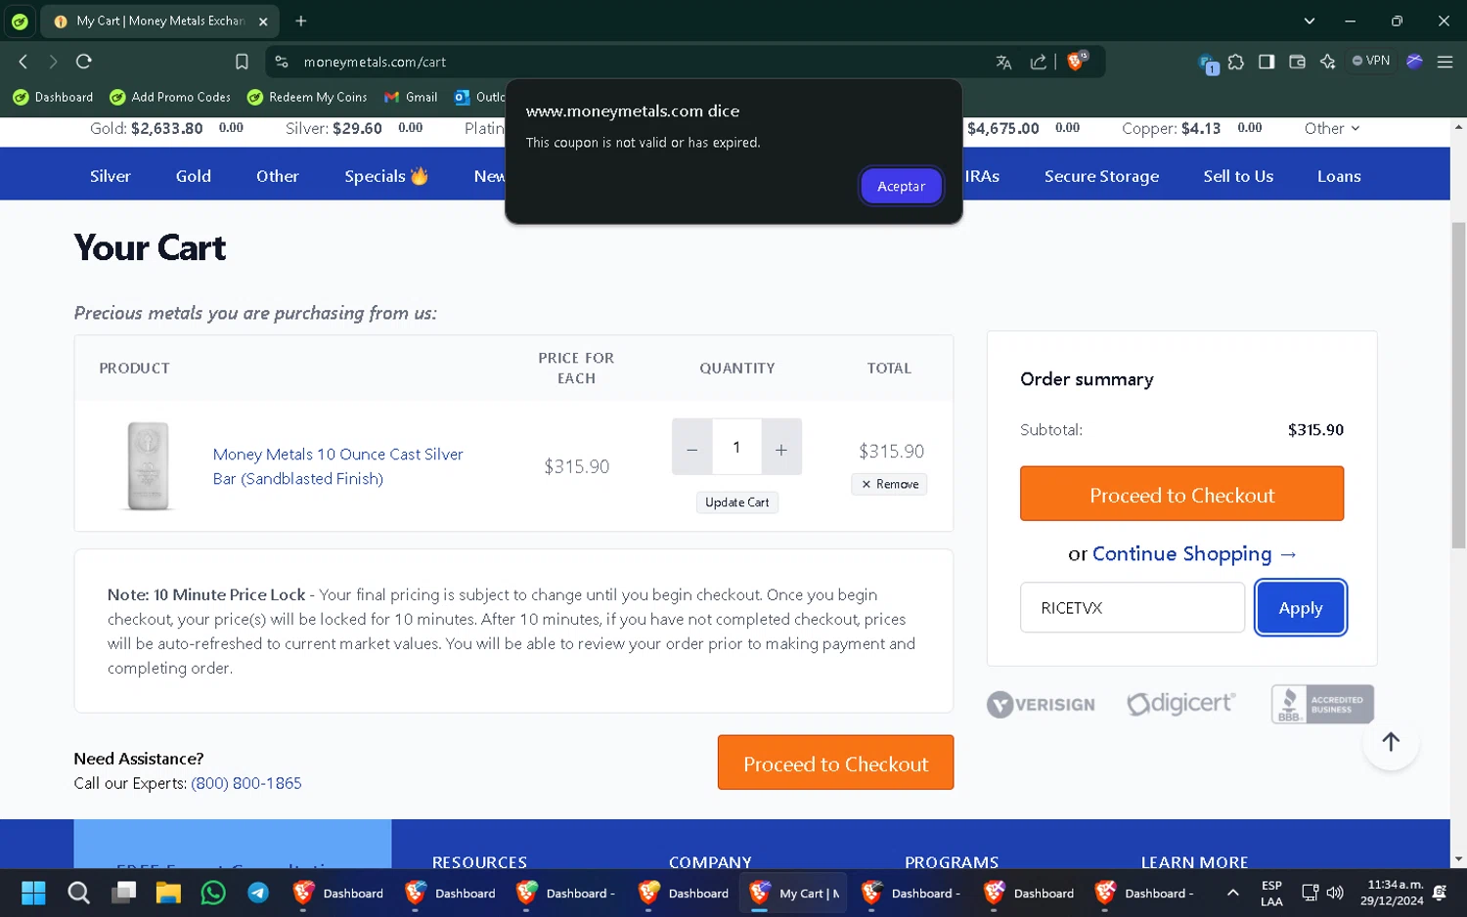This screenshot has width=1467, height=917.
Task: Open the Secure Storage menu item
Action: pyautogui.click(x=1101, y=176)
